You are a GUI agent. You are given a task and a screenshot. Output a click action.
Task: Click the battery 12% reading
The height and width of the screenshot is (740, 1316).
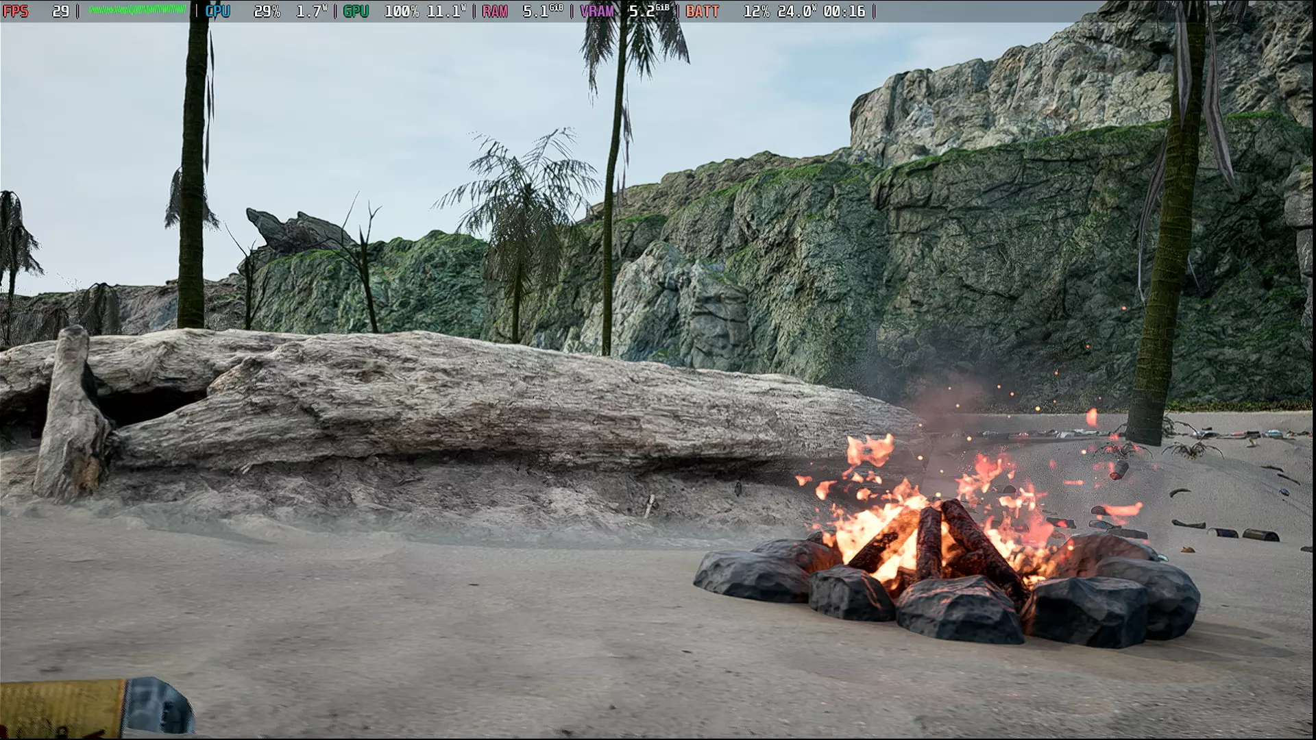tap(756, 11)
